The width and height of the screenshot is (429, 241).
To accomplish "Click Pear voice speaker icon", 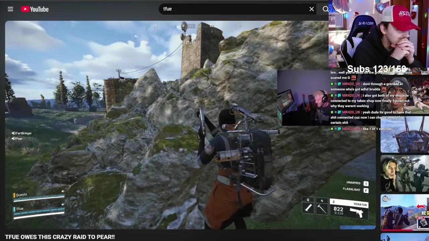I will (14, 139).
